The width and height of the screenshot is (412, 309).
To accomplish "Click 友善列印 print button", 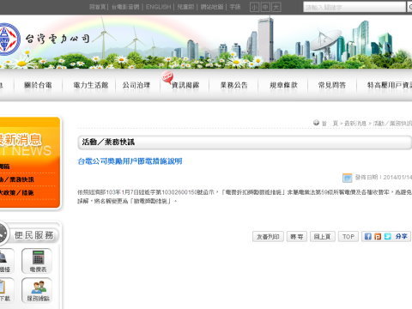I will pos(268,237).
